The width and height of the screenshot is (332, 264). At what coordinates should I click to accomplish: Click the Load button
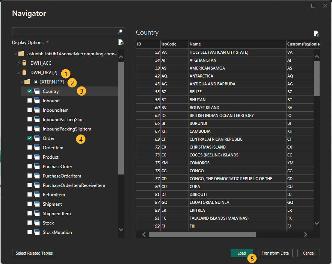click(x=241, y=253)
